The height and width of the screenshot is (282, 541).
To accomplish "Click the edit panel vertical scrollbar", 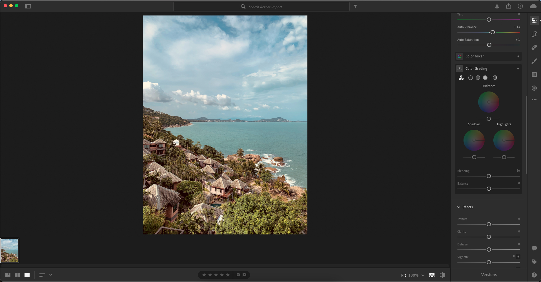I will coord(526,135).
